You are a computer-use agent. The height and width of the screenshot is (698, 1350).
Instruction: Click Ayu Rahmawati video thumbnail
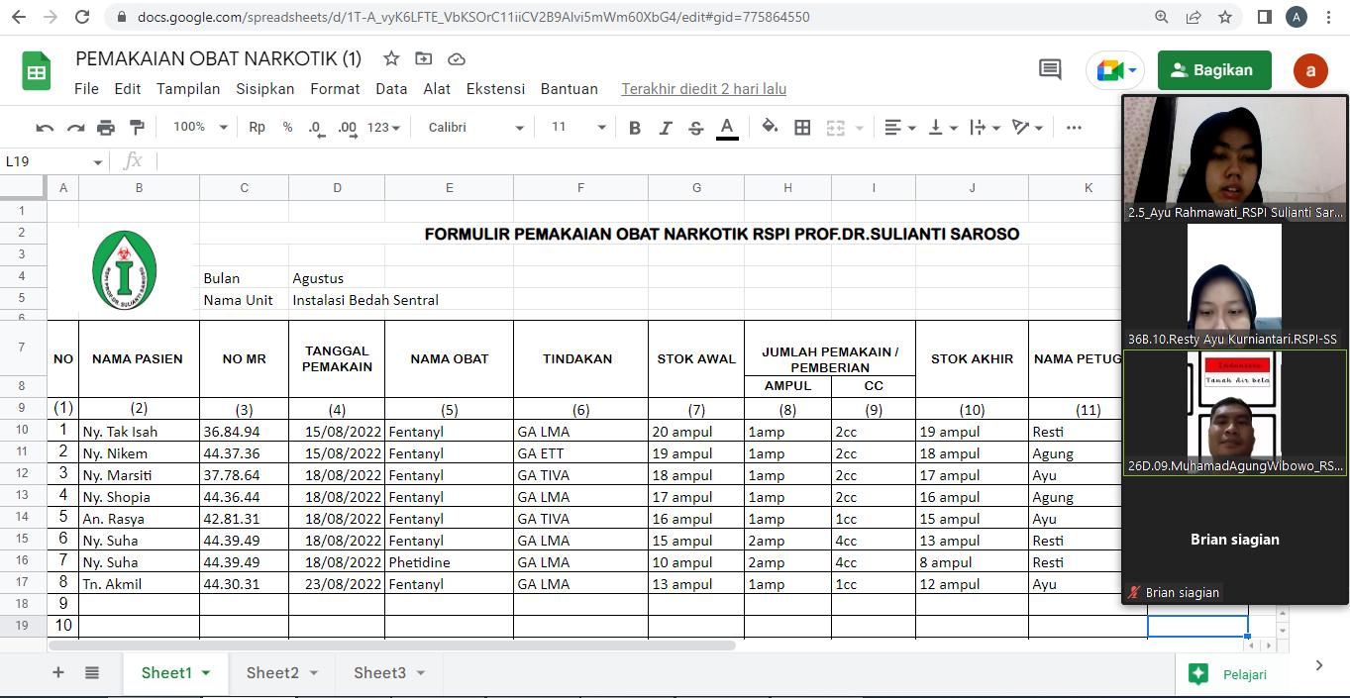(1234, 158)
